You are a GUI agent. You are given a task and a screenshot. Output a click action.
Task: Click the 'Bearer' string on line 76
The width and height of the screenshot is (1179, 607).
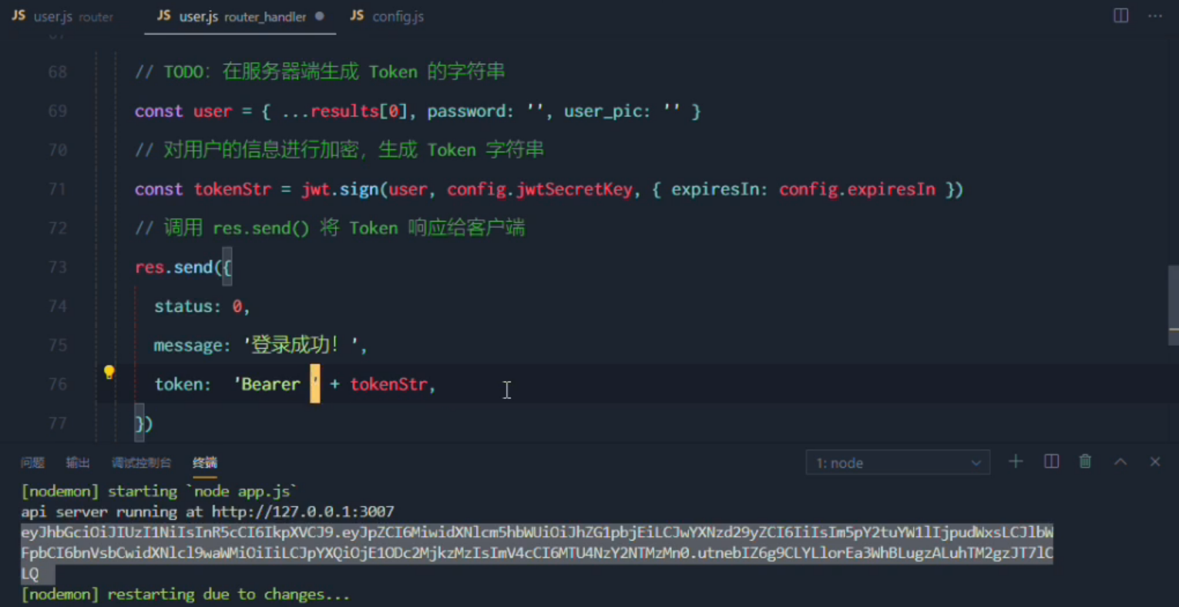(276, 384)
